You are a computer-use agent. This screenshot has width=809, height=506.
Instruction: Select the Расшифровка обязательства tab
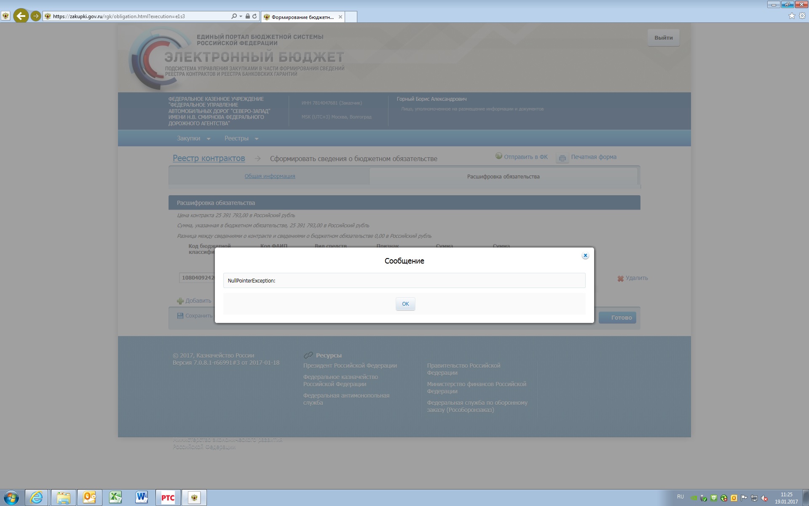503,177
